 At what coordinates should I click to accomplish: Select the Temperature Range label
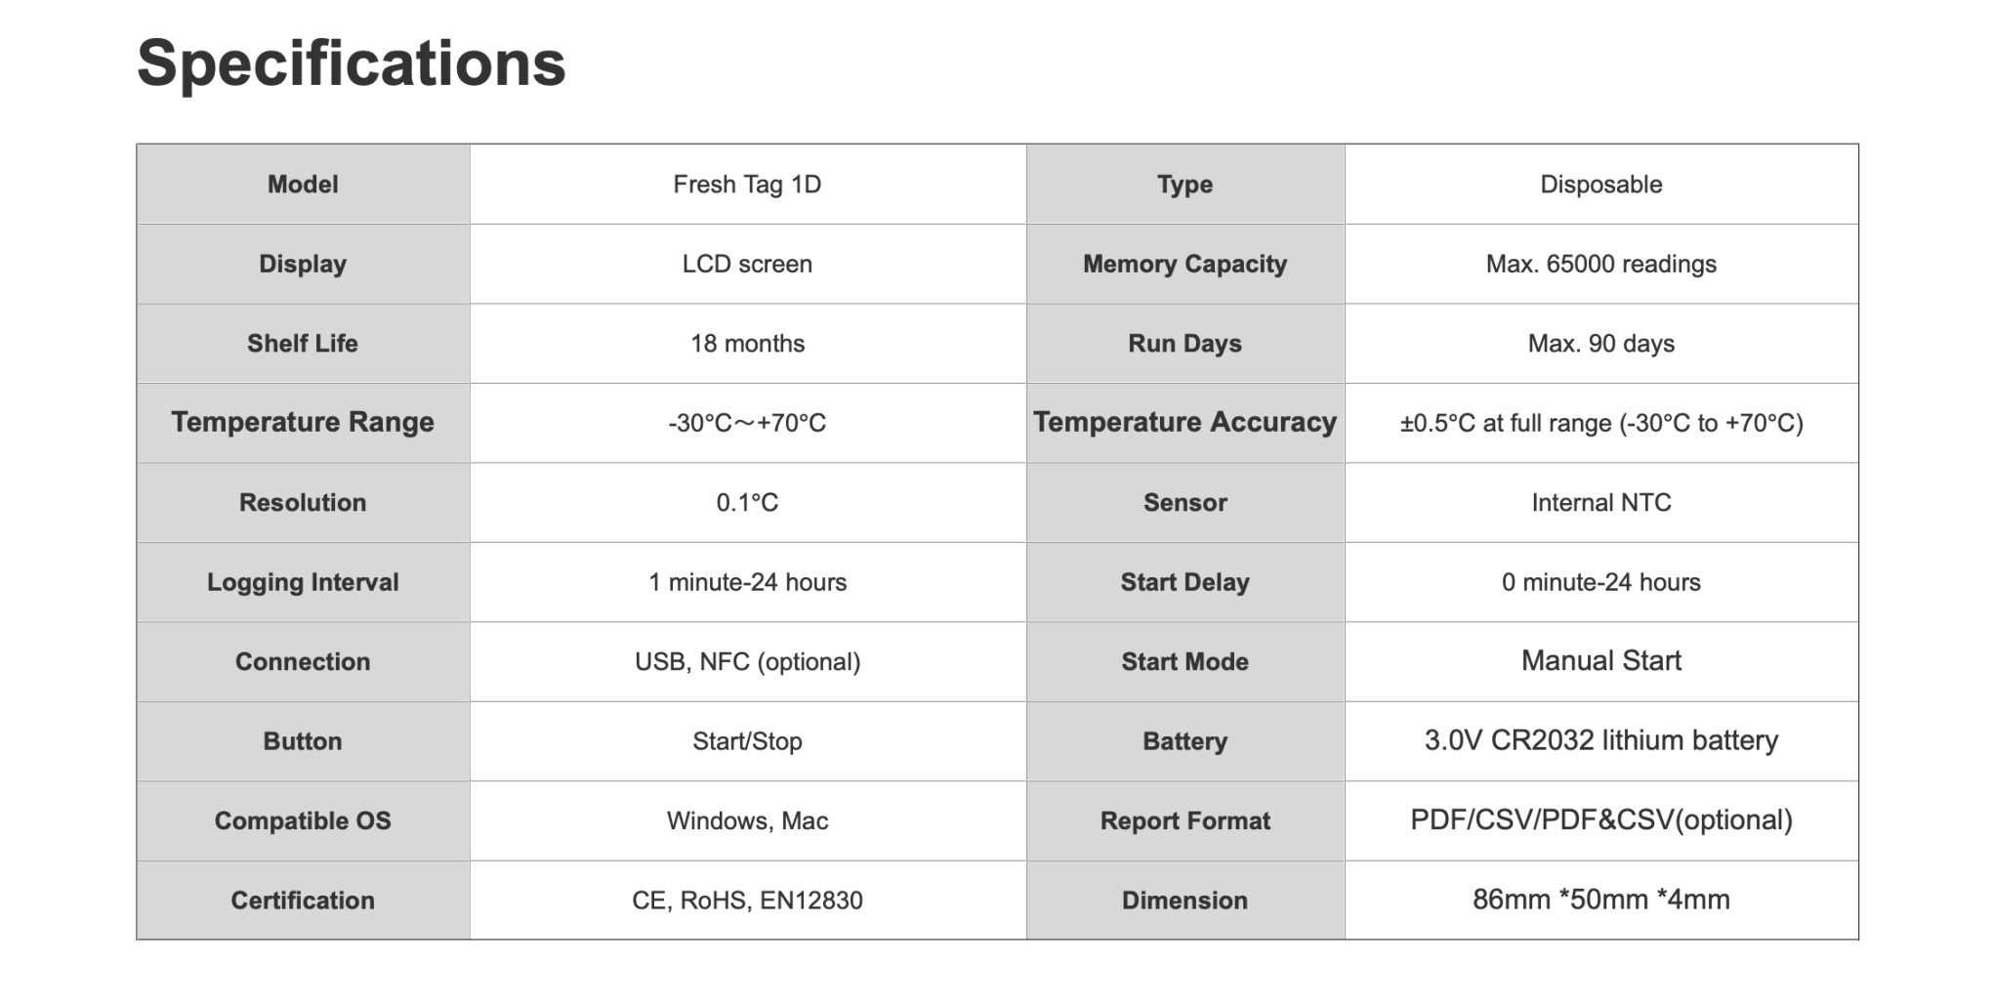click(303, 422)
